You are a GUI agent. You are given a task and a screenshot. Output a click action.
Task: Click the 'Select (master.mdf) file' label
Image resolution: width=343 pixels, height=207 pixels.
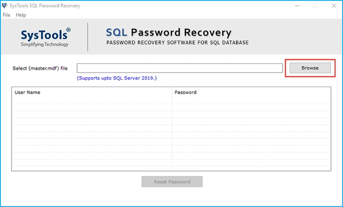coord(40,68)
